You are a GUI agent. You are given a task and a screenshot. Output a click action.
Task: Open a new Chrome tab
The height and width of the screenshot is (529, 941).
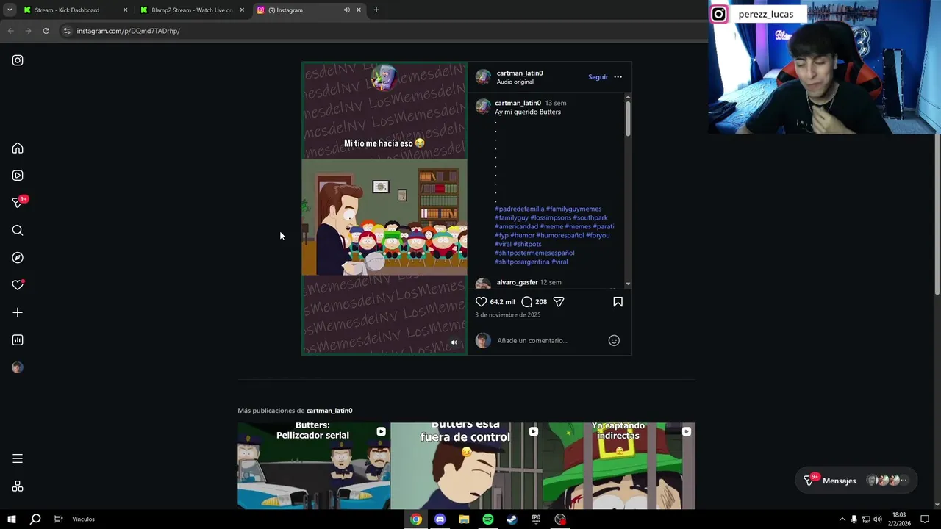coord(376,10)
